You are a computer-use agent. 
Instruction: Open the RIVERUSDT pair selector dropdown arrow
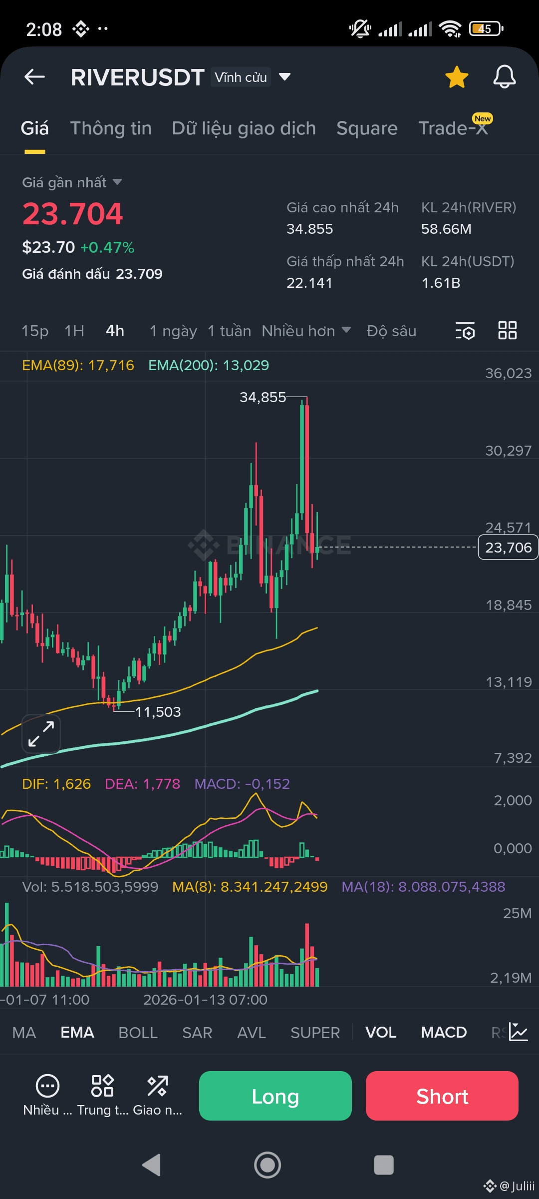(284, 77)
